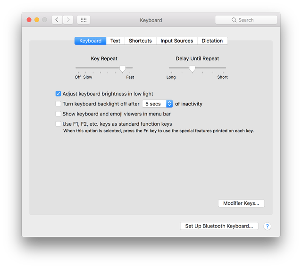The image size is (302, 268).
Task: Click the Delay Until Repeat slider thumb
Action: (x=192, y=69)
